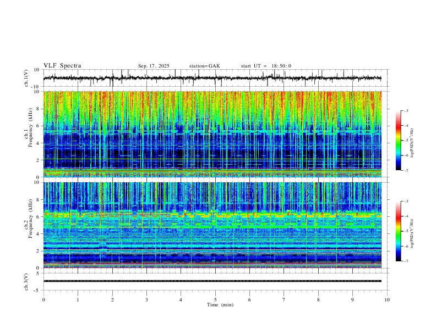Screen dimensions: 436x336
Task: Select the "Time (min)" axis title
Action: 220,305
